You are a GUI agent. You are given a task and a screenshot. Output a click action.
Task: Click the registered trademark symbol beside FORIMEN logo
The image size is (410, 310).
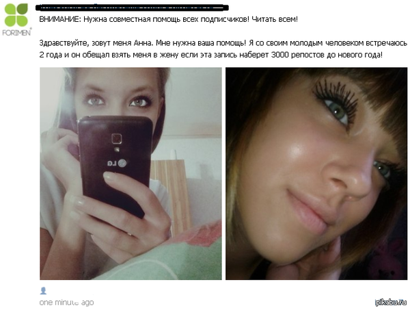pos(31,28)
